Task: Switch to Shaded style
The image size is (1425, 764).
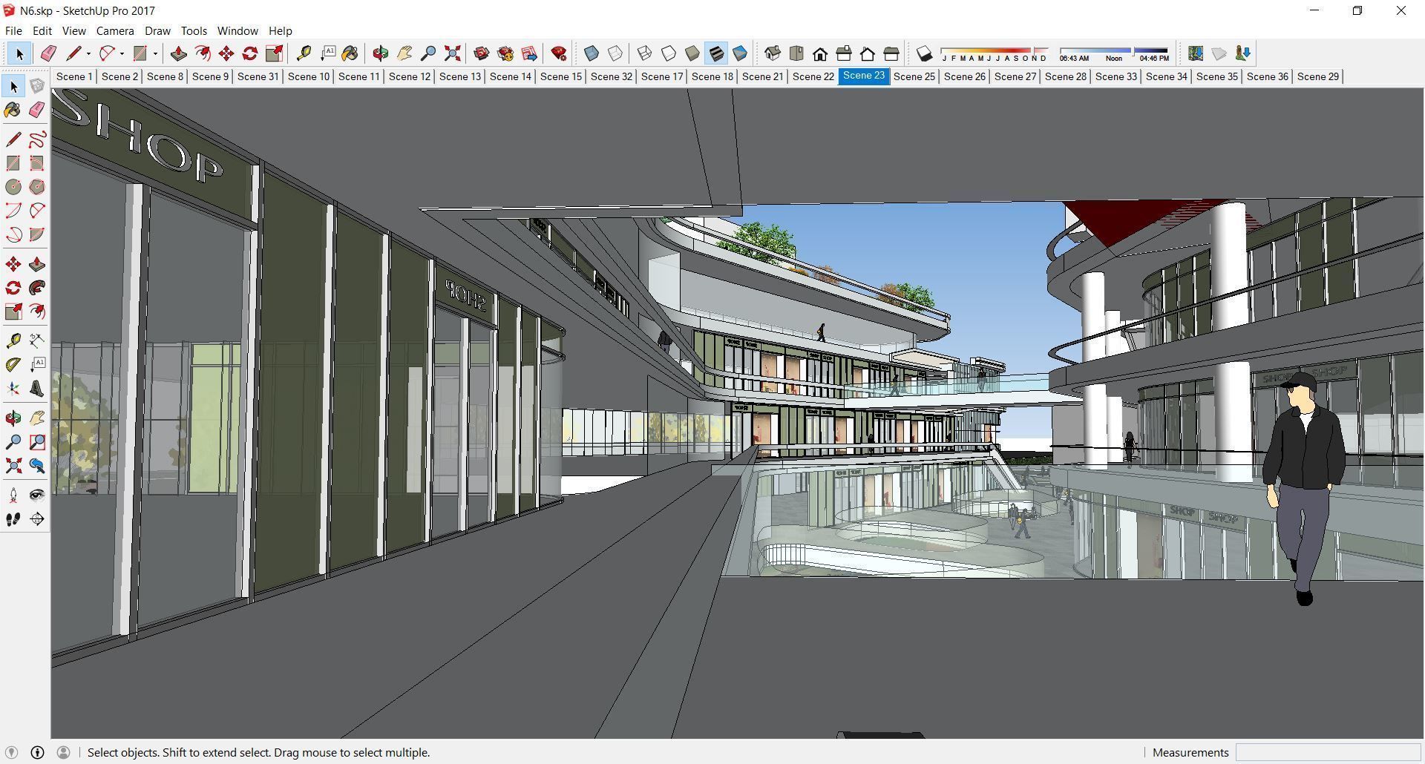Action: point(692,53)
